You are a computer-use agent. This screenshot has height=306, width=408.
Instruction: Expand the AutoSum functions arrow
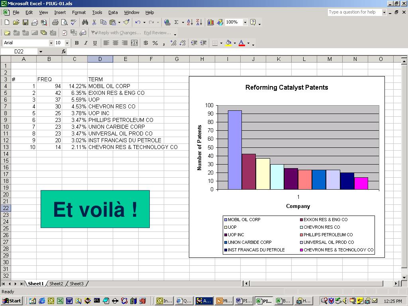coord(183,22)
